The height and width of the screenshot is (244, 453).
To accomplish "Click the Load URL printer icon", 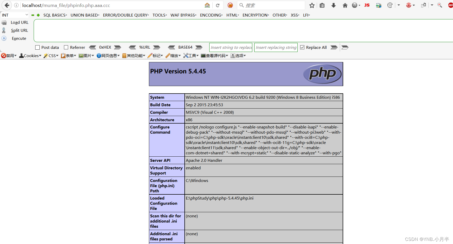I will pos(4,23).
